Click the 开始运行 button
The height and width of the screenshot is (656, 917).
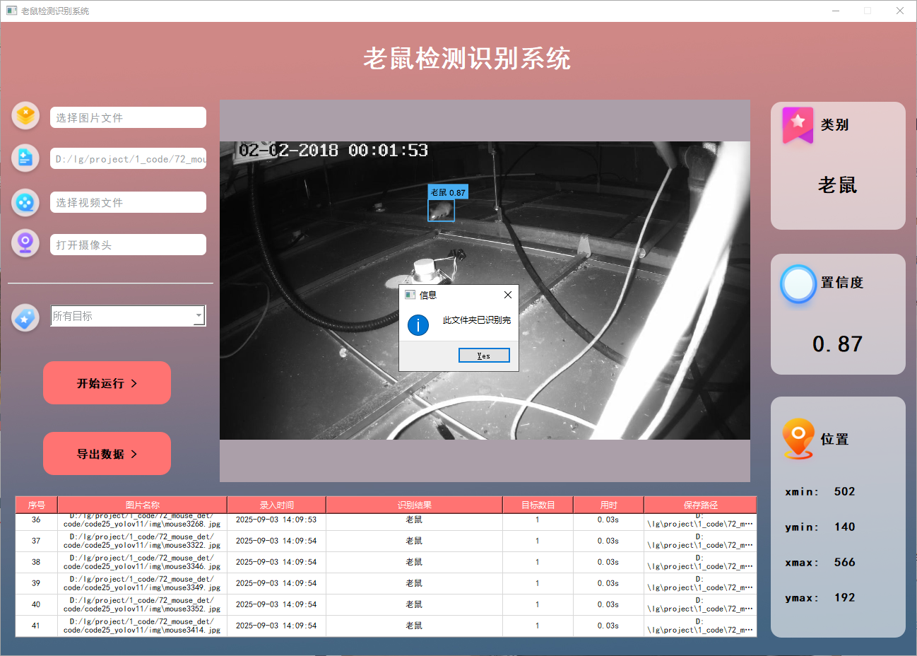107,383
